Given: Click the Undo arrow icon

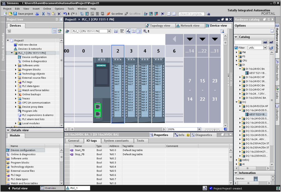Looking at the screenshot, I should pyautogui.click(x=65, y=14).
